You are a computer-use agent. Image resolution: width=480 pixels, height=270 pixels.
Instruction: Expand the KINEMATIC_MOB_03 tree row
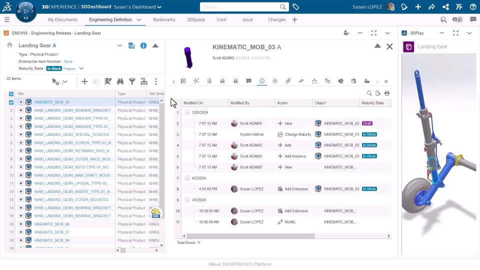(21, 102)
